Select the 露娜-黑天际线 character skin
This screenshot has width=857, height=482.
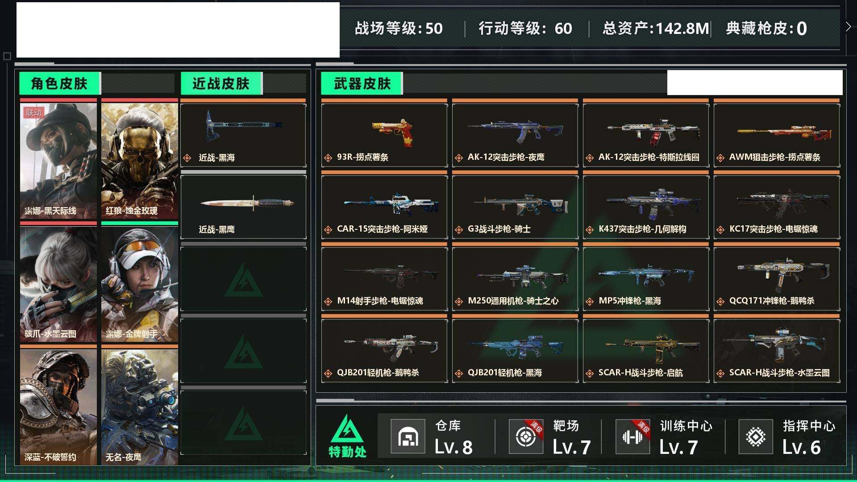(x=58, y=161)
